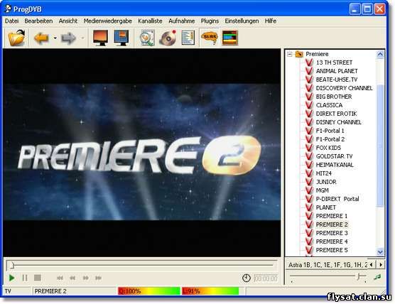
Task: Click the tab strip left arrow
Action: point(372,265)
